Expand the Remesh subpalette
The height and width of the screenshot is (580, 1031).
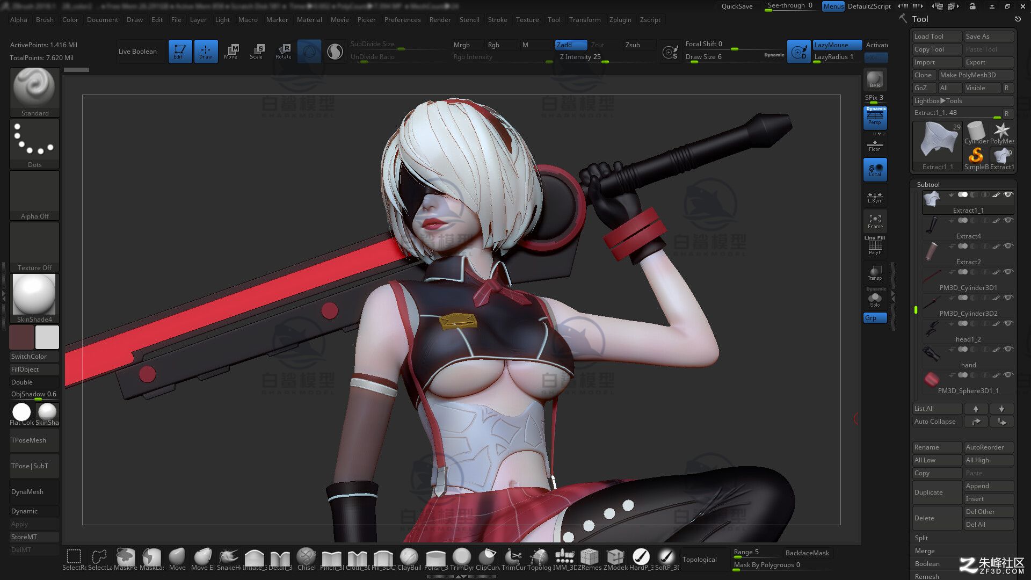927,576
